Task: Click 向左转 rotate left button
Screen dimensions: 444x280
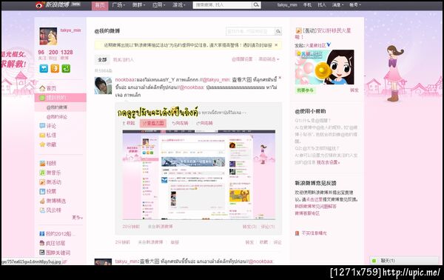Action: (180, 123)
